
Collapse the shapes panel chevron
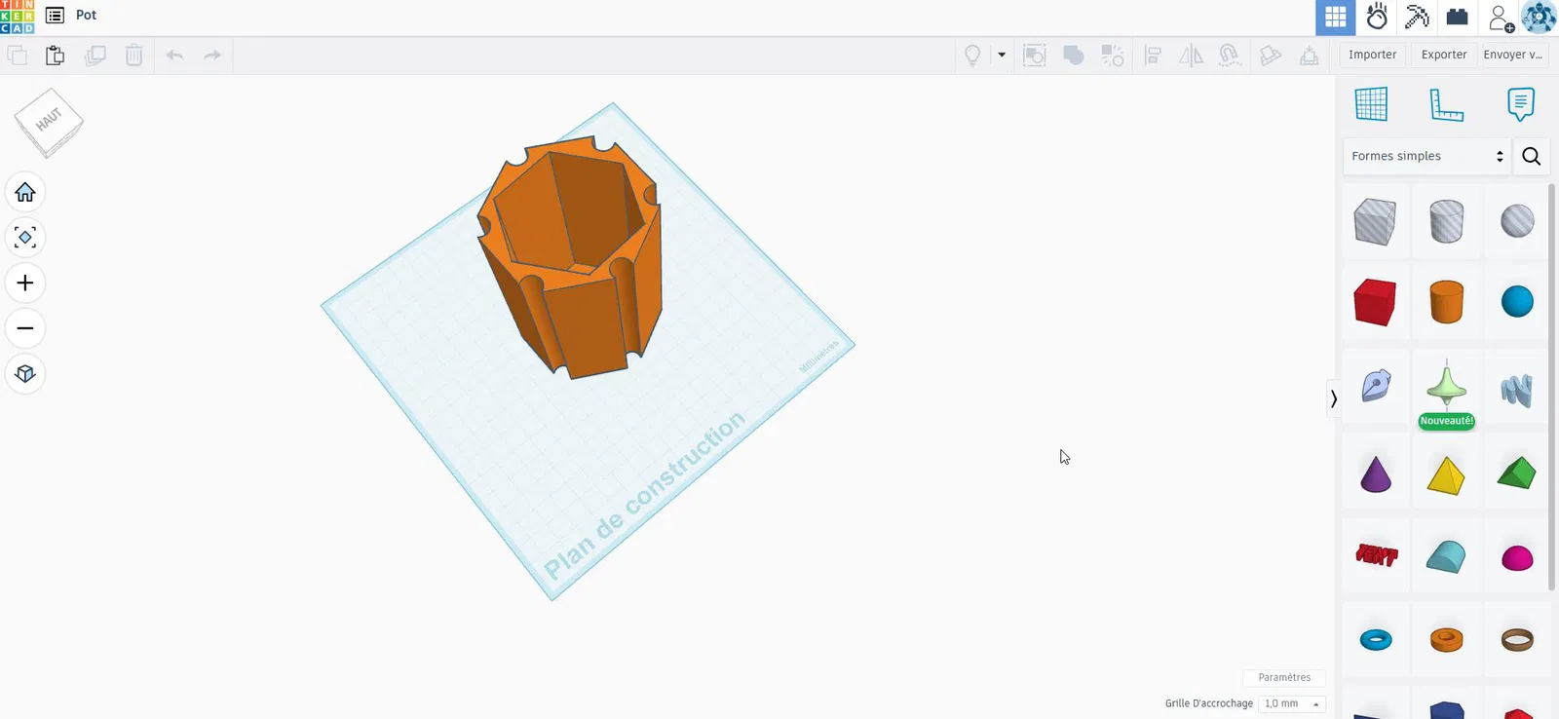[x=1333, y=398]
